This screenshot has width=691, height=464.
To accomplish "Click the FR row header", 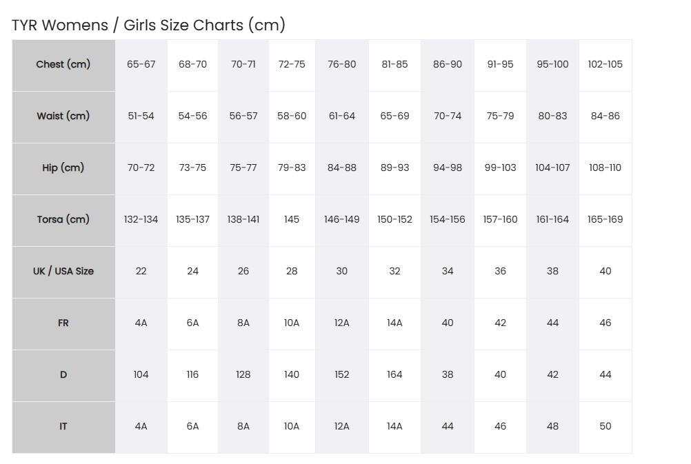I will [x=63, y=323].
